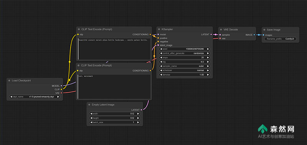Viewport: 307px width, 145px height.
Task: Increase batch_size with its right arrow
Action: tap(138, 122)
